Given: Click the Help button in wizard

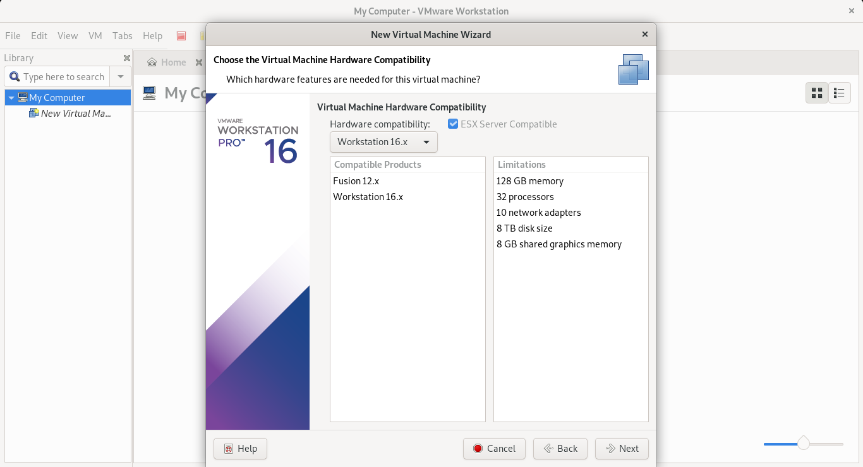Looking at the screenshot, I should (x=240, y=449).
